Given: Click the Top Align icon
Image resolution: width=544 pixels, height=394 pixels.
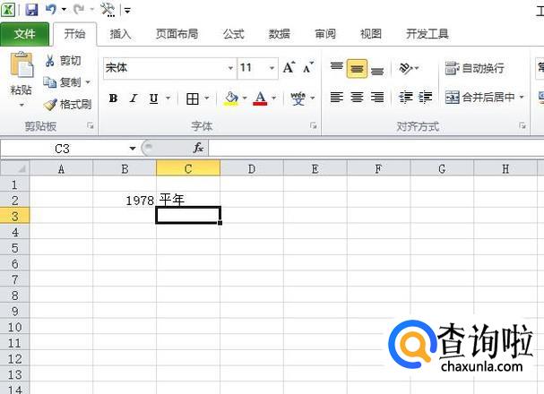Looking at the screenshot, I should (337, 67).
